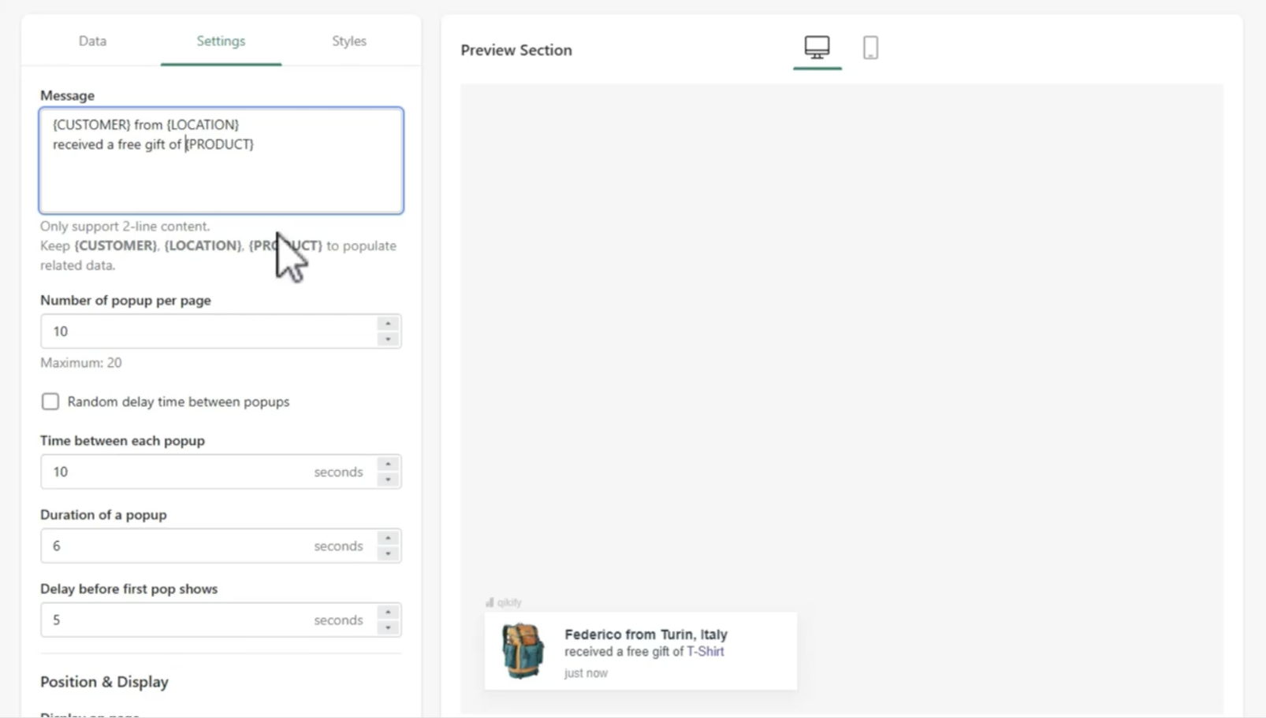
Task: Switch to desktop preview icon
Action: pos(817,47)
